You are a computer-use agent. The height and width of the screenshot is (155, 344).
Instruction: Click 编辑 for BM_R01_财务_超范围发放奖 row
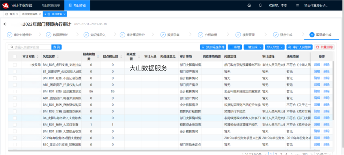coord(317,91)
